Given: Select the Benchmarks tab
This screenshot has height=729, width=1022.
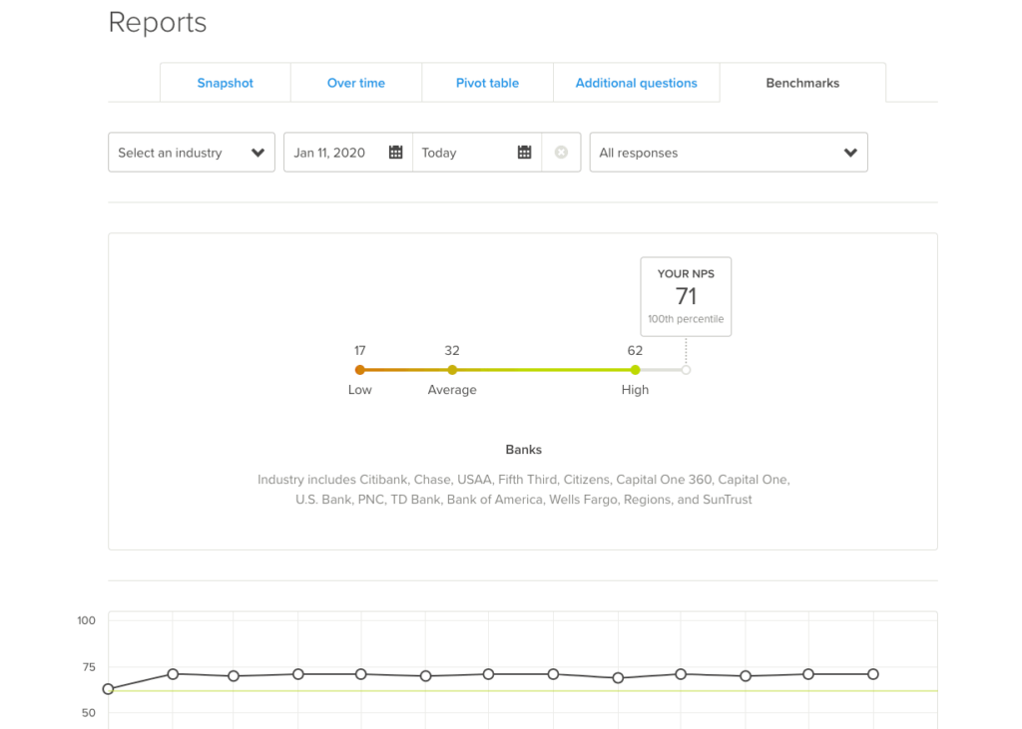Looking at the screenshot, I should point(802,83).
